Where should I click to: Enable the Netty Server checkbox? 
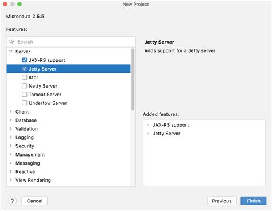point(25,86)
